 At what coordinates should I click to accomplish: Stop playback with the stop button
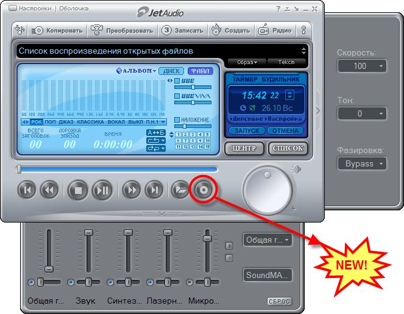[77, 190]
